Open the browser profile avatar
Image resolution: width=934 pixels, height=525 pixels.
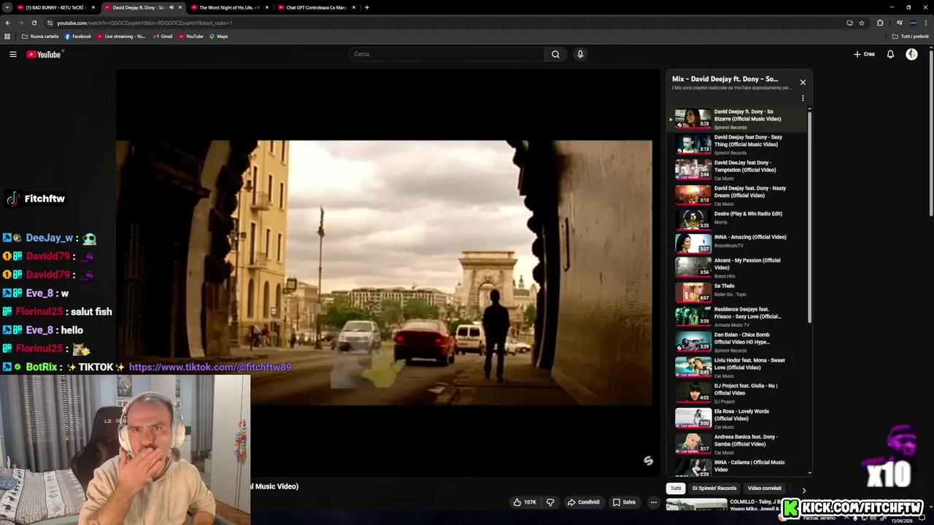(x=913, y=23)
